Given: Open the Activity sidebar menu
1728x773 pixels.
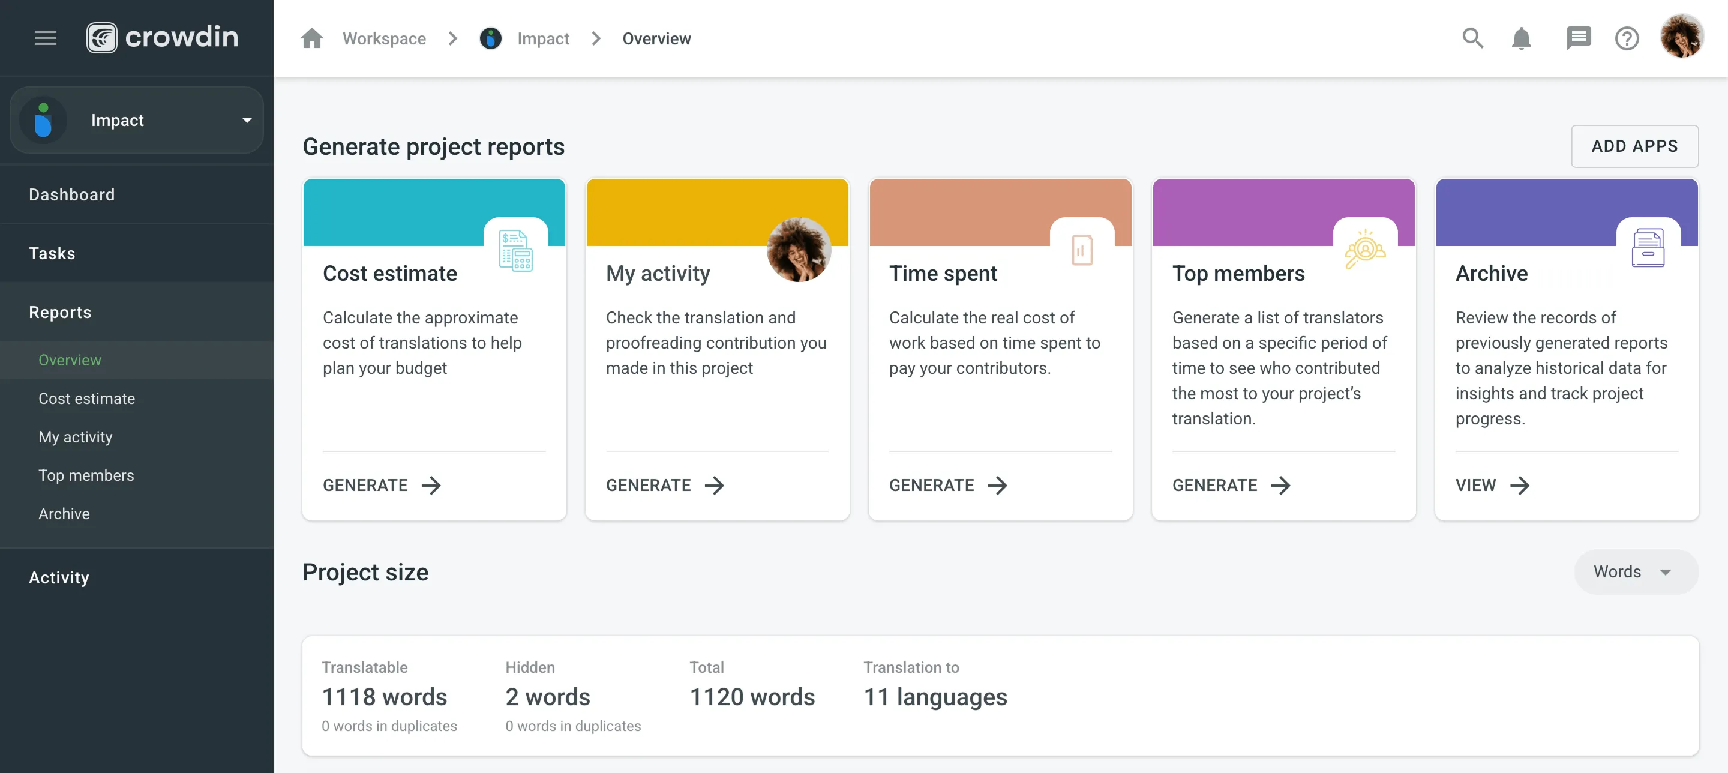Looking at the screenshot, I should [59, 577].
